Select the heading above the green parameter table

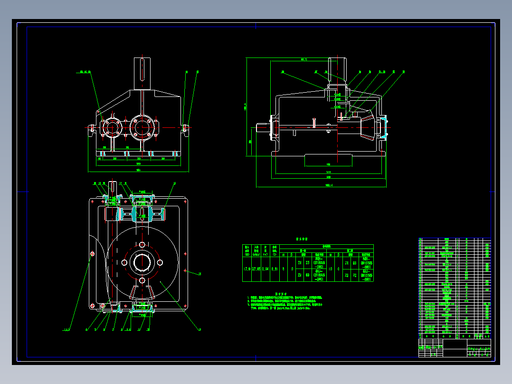pos(302,239)
